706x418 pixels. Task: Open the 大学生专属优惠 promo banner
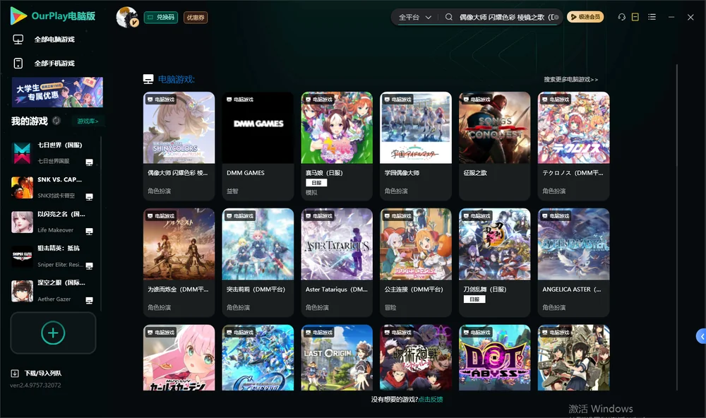point(57,92)
